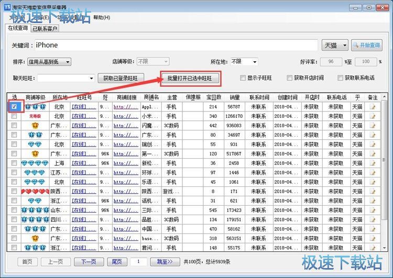
Task: Open the 店铺等级 dropdown
Action: pos(153,61)
